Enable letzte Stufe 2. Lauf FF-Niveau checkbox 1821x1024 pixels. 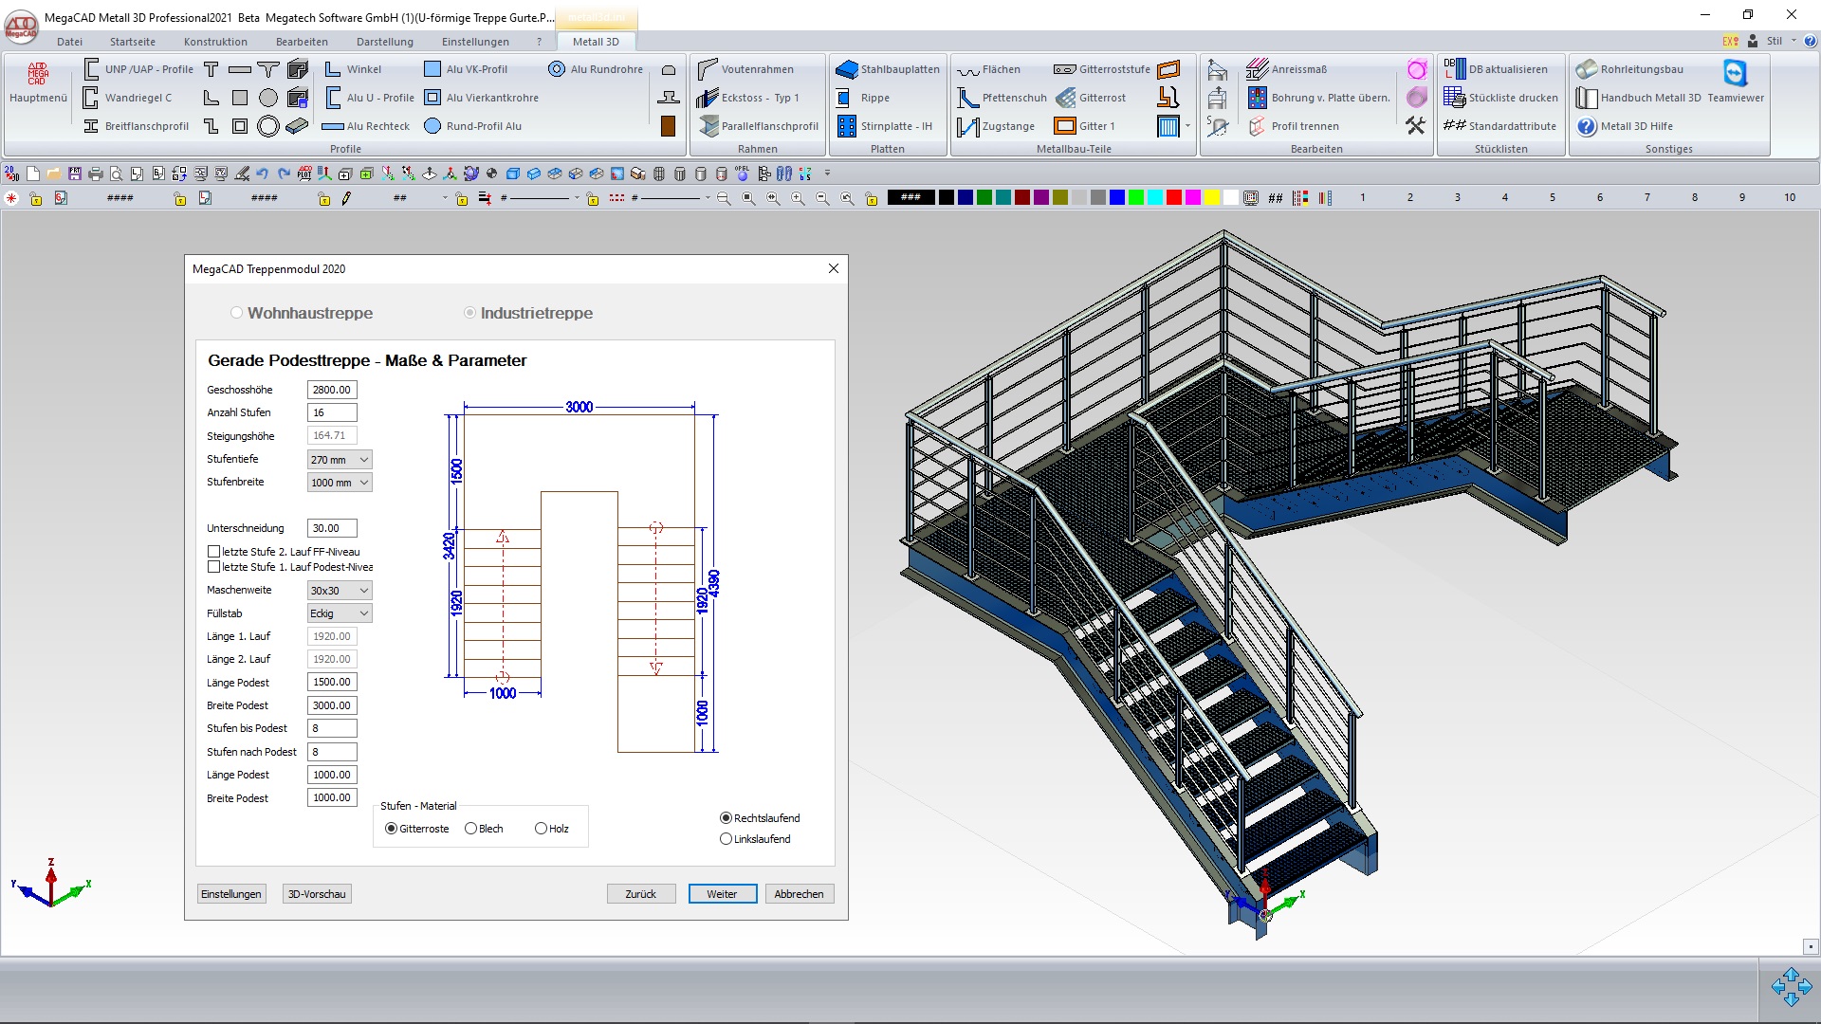[x=213, y=552]
